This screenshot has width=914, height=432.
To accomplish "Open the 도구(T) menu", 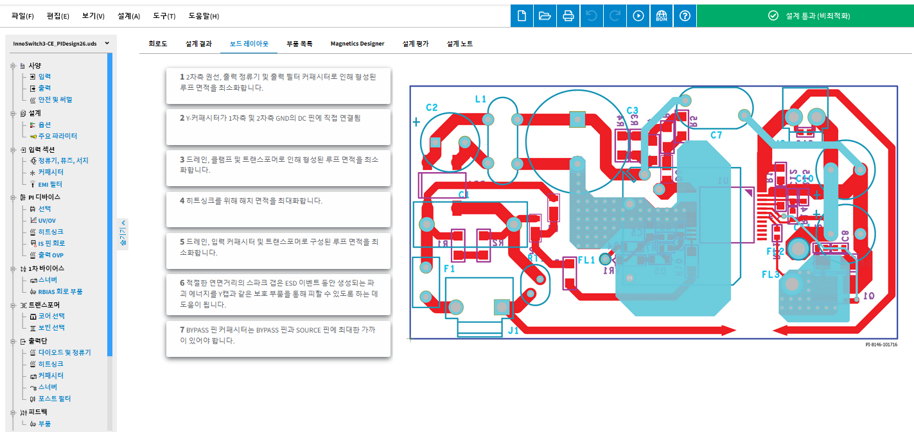I will coord(164,16).
